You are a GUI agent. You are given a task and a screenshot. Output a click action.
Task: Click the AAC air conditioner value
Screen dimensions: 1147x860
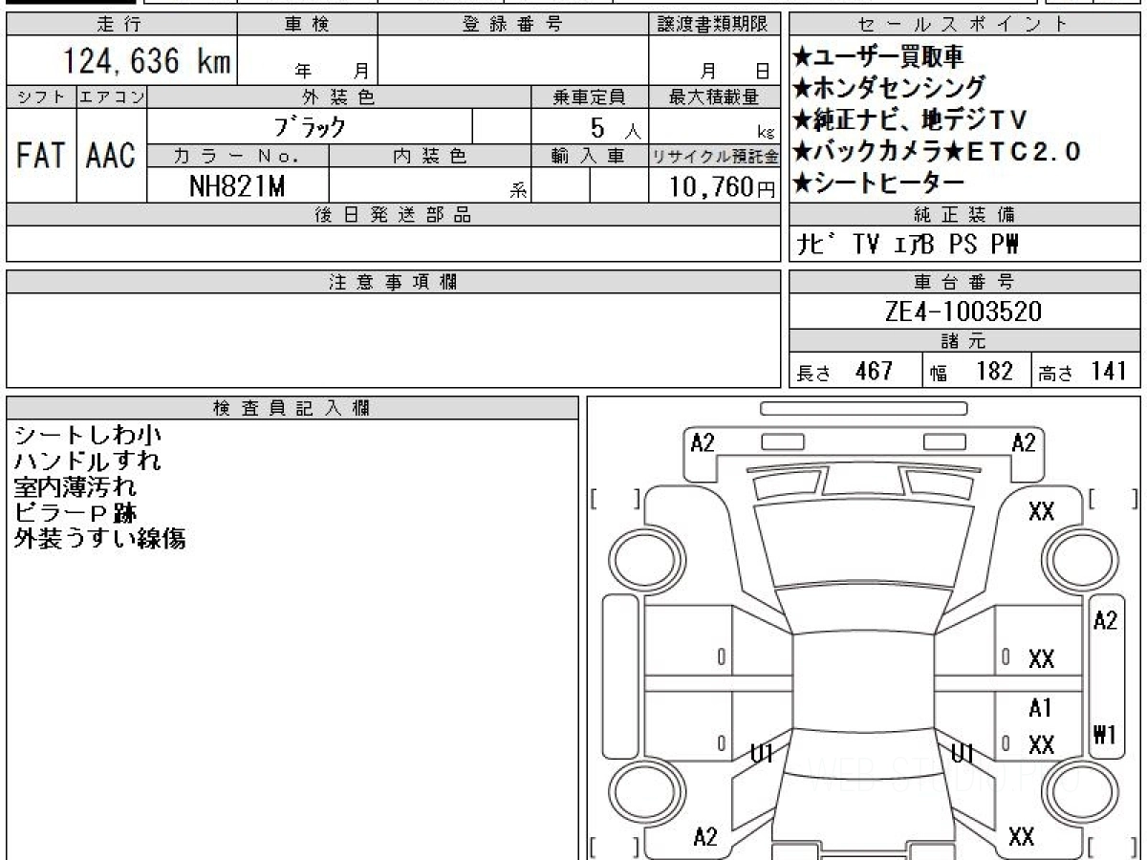(x=112, y=156)
